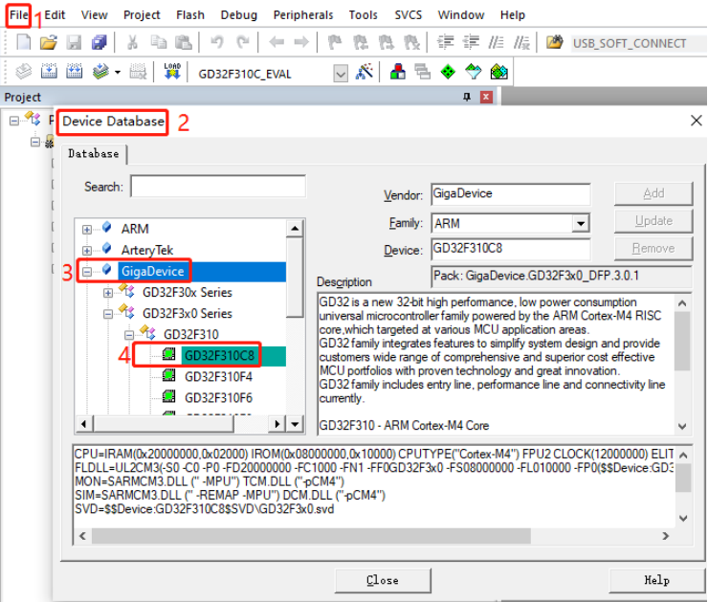The width and height of the screenshot is (708, 602).
Task: Click the Manage Project Items icon
Action: (397, 73)
